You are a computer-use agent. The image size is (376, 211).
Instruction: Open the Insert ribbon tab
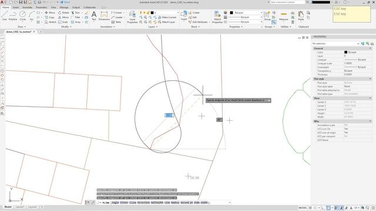pyautogui.click(x=16, y=8)
